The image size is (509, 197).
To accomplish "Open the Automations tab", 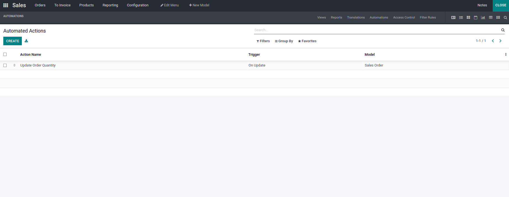I will pos(379,17).
